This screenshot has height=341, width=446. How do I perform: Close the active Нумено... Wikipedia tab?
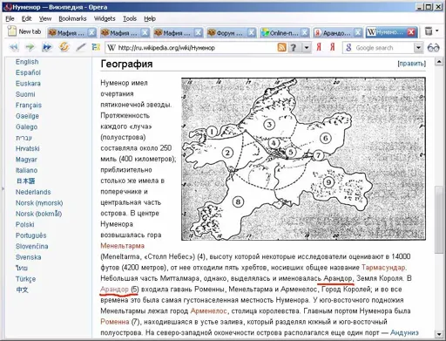pos(411,32)
